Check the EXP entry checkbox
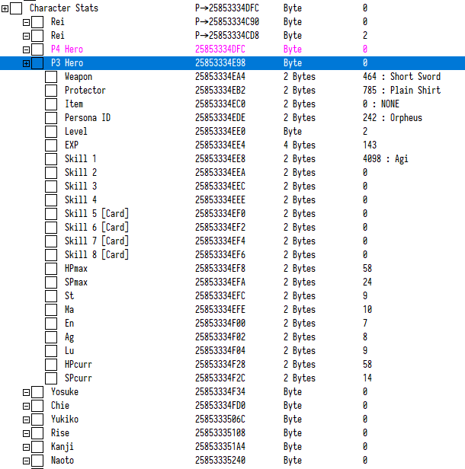Viewport: 465px width, 469px height. 51,145
